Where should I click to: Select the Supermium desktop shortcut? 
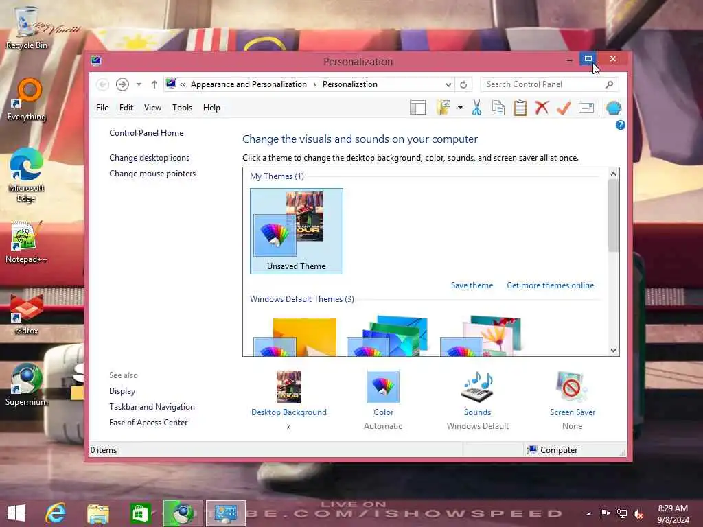(27, 384)
